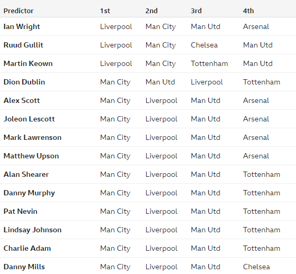This screenshot has height=274, width=296.
Task: Click Lindsay Johnson's name
Action: point(33,230)
